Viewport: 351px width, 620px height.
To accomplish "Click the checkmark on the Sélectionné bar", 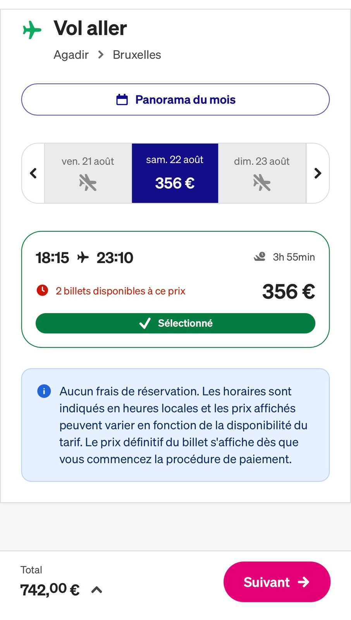I will 145,323.
